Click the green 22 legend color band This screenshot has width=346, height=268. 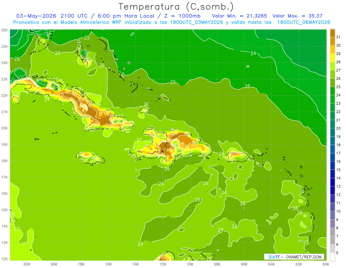coord(332,108)
